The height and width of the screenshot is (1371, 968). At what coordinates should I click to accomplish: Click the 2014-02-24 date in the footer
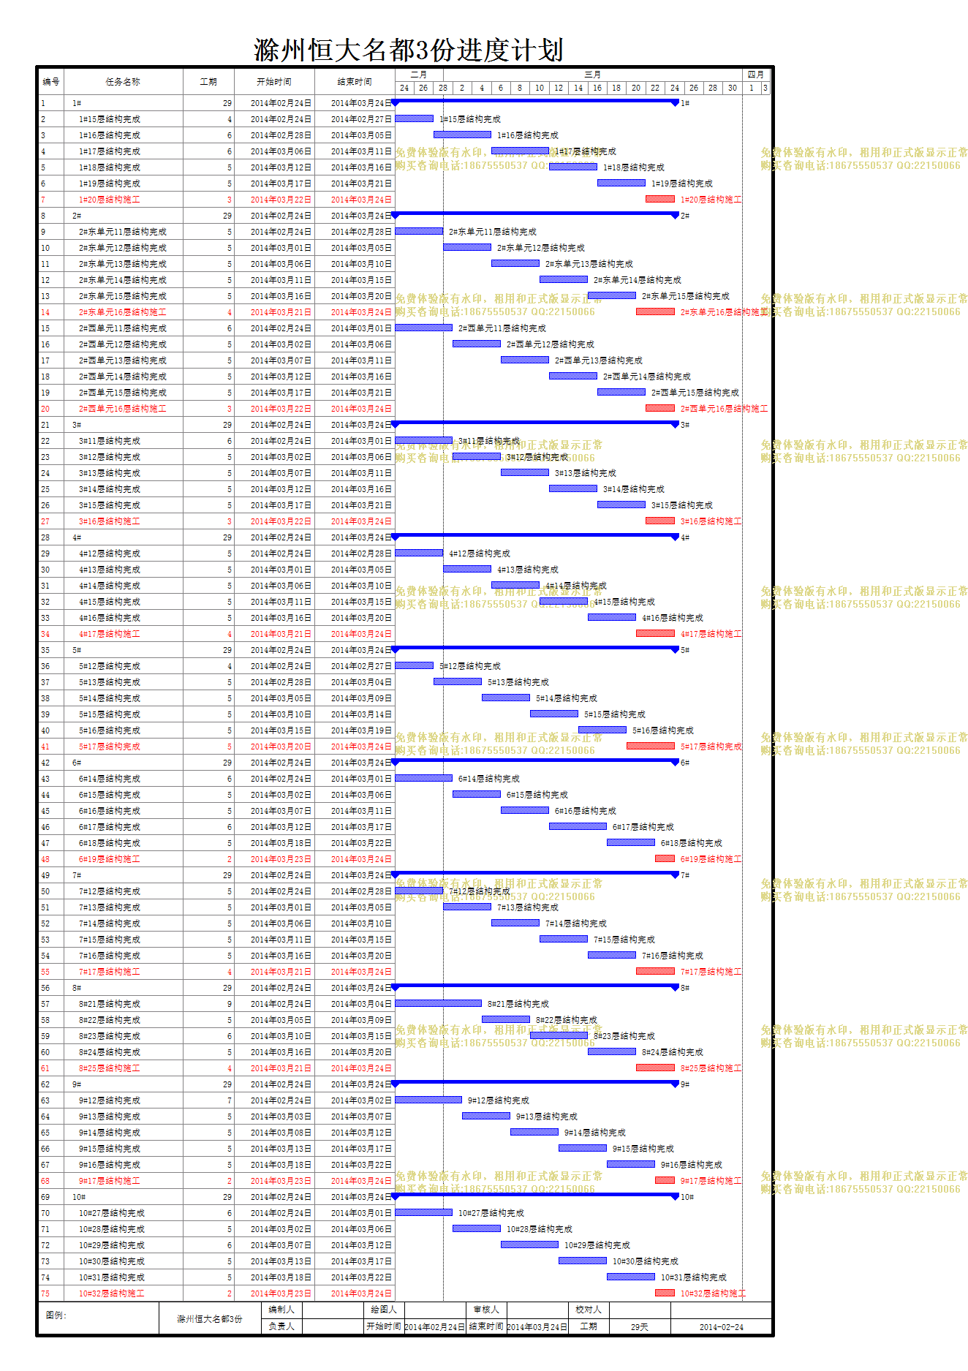point(722,1326)
